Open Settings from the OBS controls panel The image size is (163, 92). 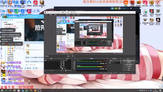point(129,68)
